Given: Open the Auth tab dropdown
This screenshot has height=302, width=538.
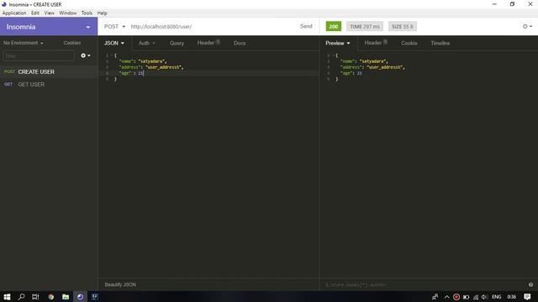Looking at the screenshot, I should tap(147, 43).
